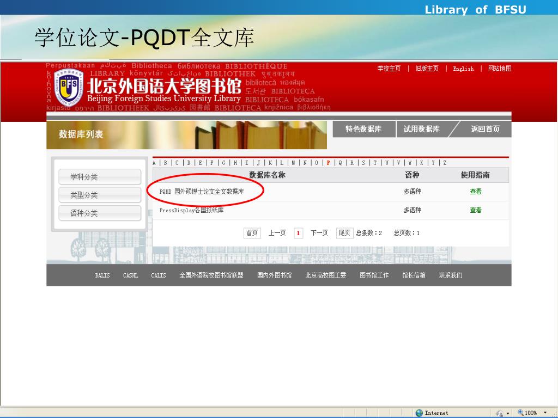
Task: Open 全国外语院校图书馆联盟 footer link
Action: pyautogui.click(x=211, y=275)
